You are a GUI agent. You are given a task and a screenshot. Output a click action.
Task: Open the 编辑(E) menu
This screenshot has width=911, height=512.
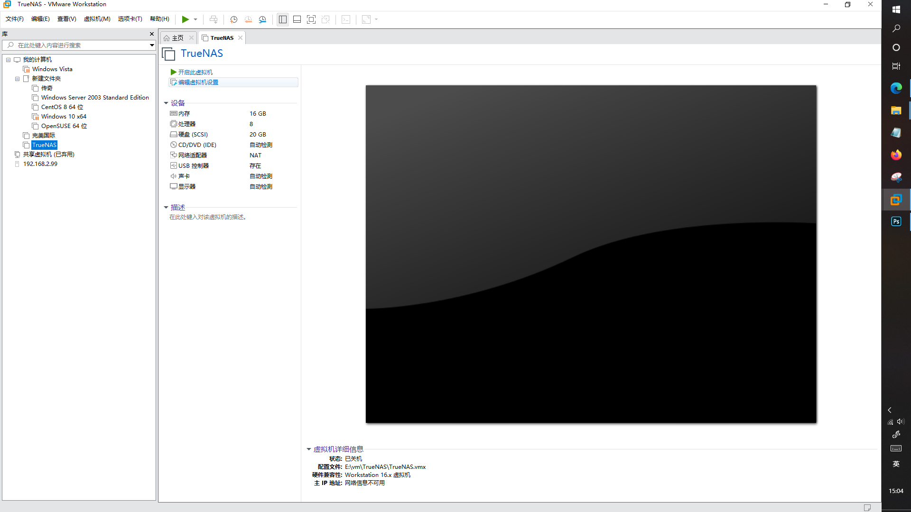click(40, 19)
